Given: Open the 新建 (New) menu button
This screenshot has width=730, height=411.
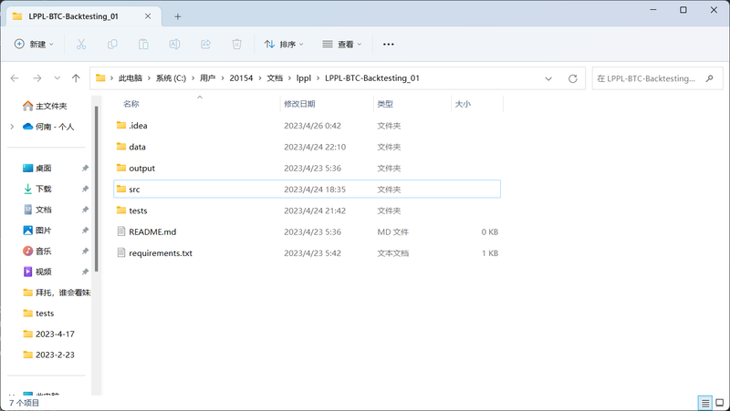Looking at the screenshot, I should (x=34, y=44).
